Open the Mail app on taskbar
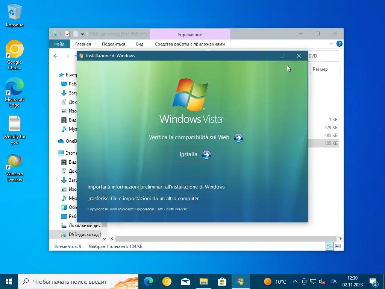 (x=185, y=281)
